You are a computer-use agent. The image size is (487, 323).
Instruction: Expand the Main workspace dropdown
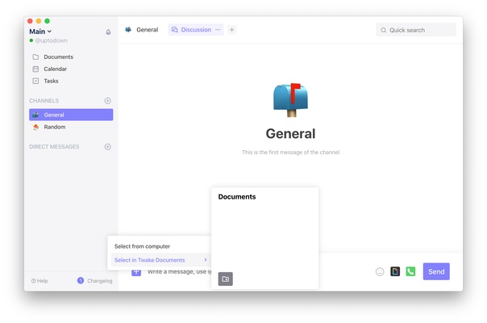pos(40,31)
